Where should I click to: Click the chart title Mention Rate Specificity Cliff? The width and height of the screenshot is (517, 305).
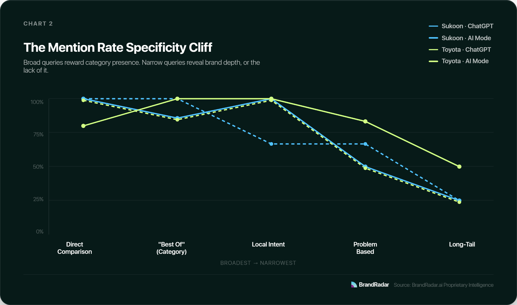(x=118, y=47)
